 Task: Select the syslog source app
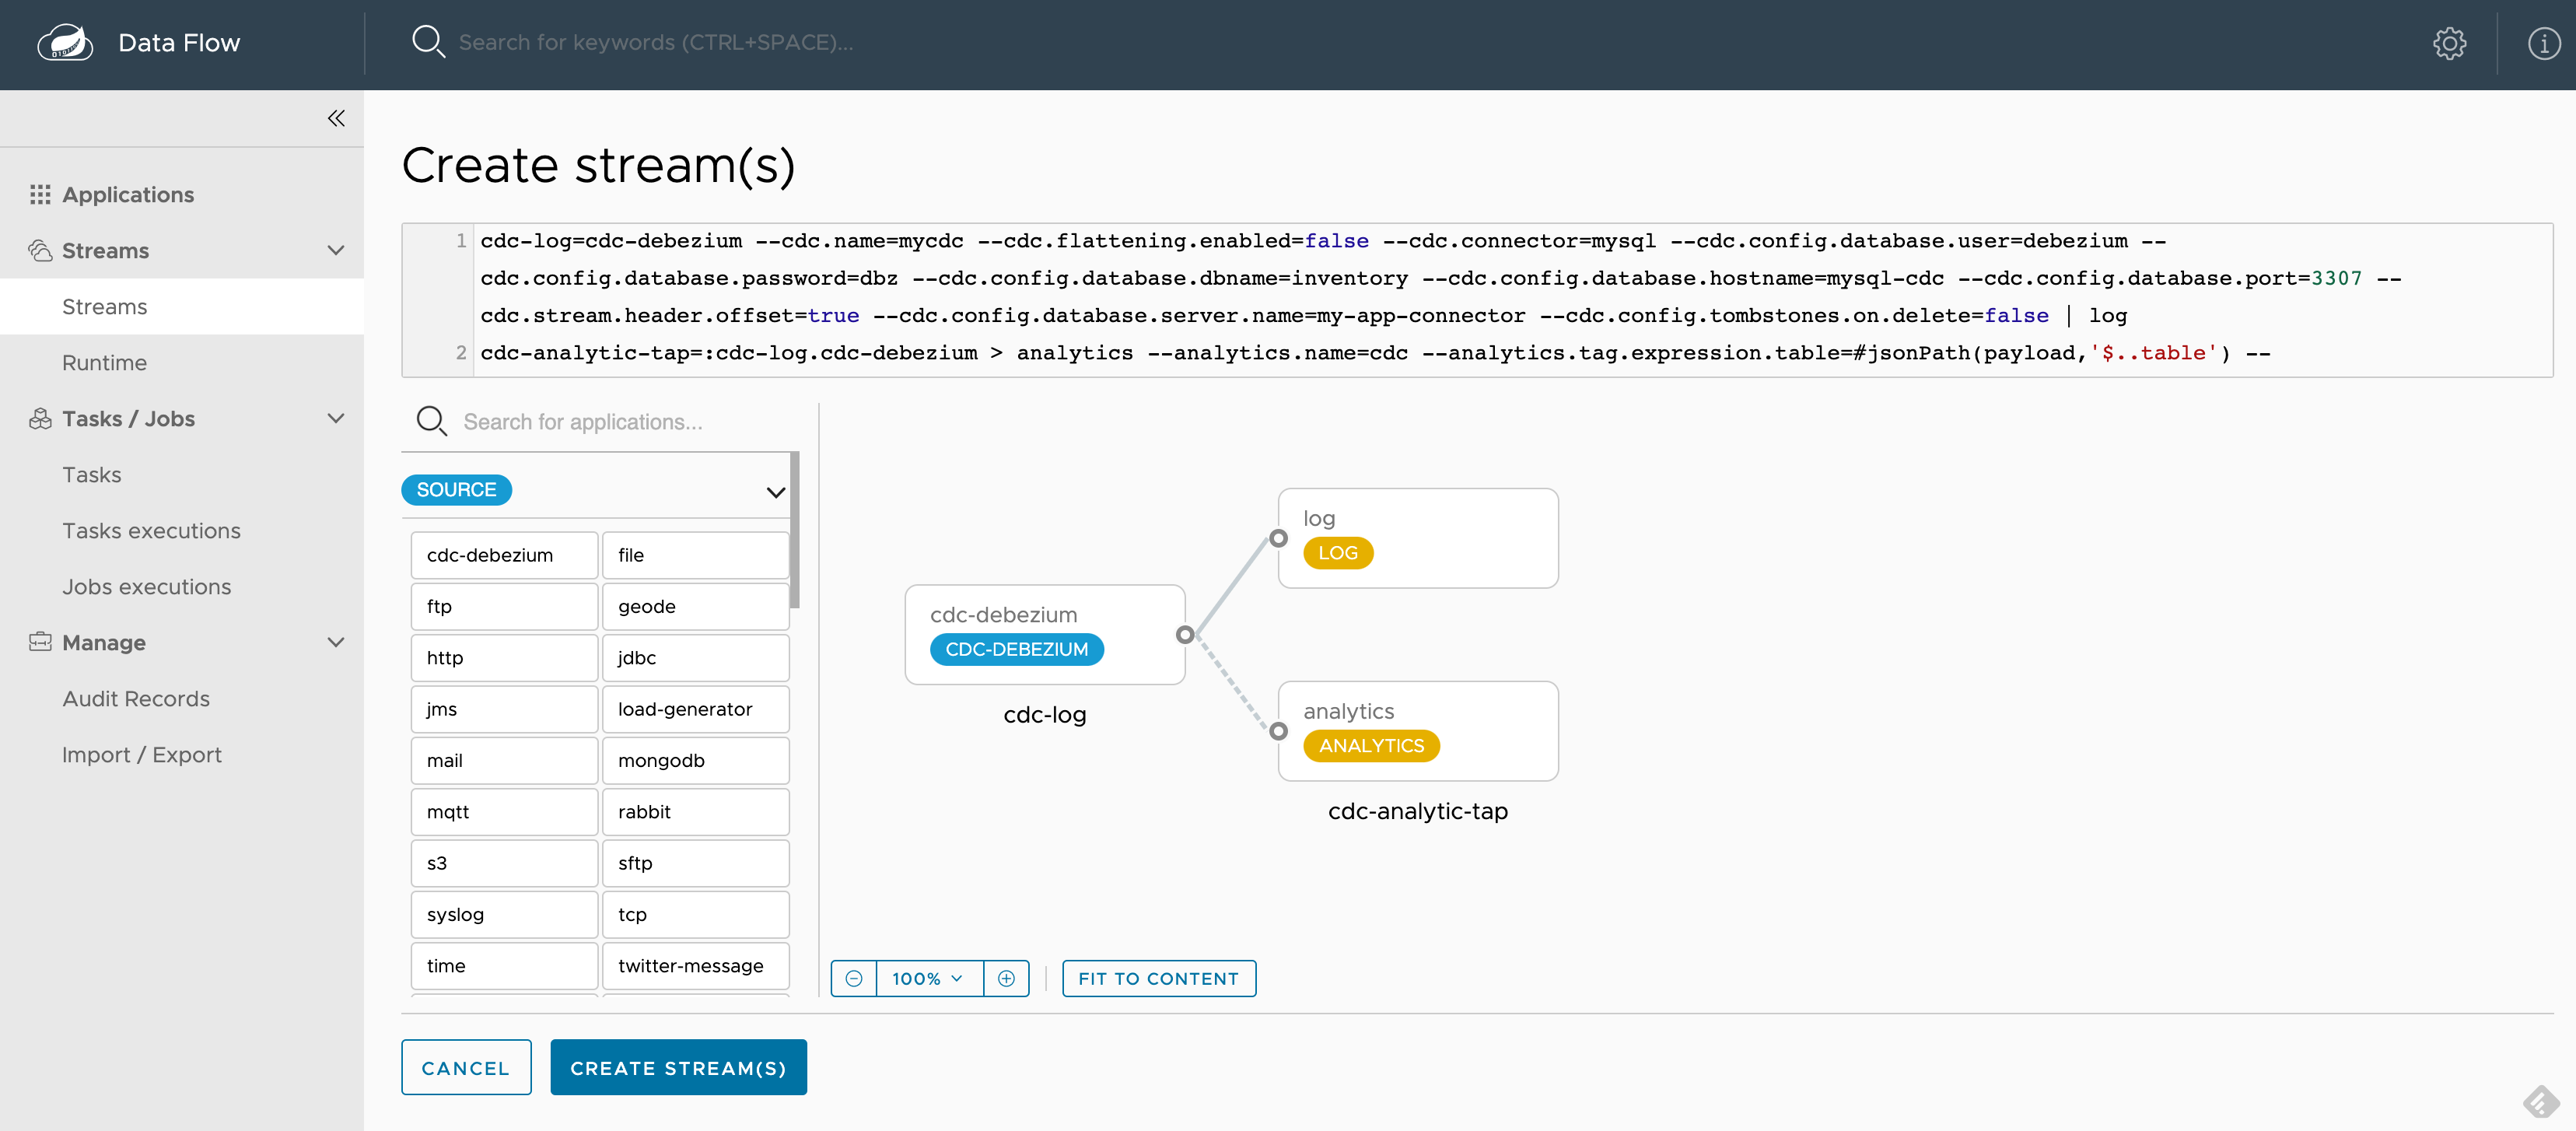(x=504, y=914)
